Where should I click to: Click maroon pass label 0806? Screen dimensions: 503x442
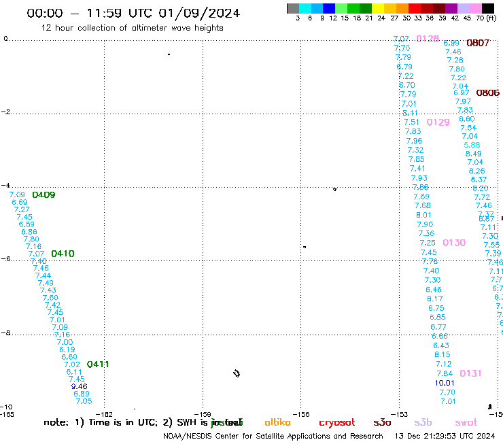point(487,92)
